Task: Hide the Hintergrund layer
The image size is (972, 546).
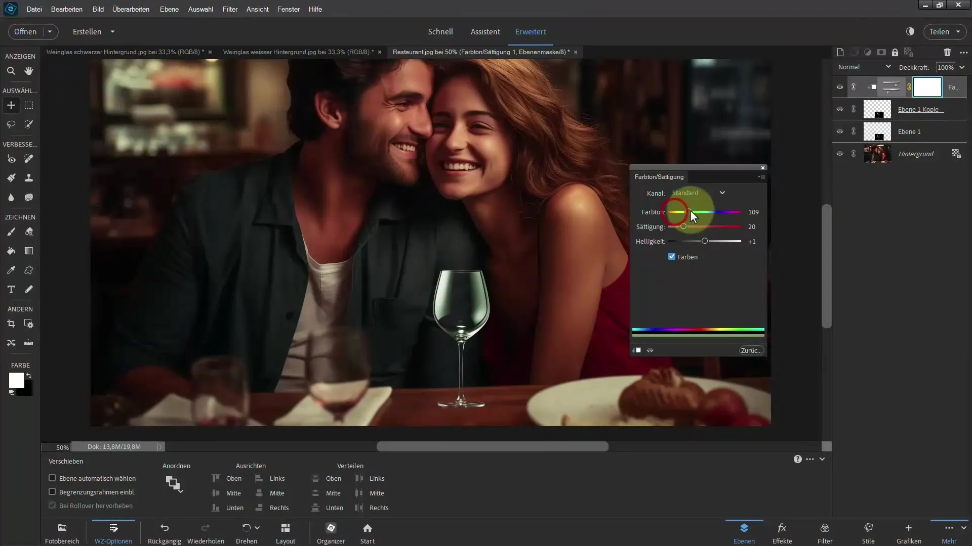Action: 840,154
